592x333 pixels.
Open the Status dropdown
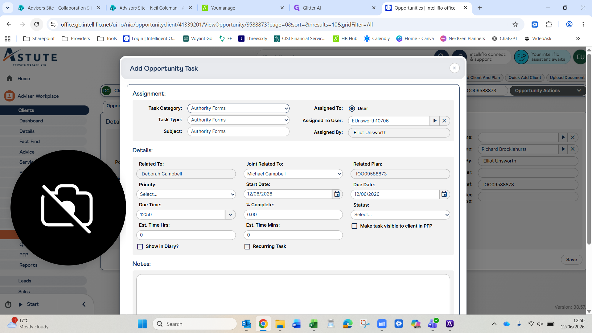pos(400,215)
